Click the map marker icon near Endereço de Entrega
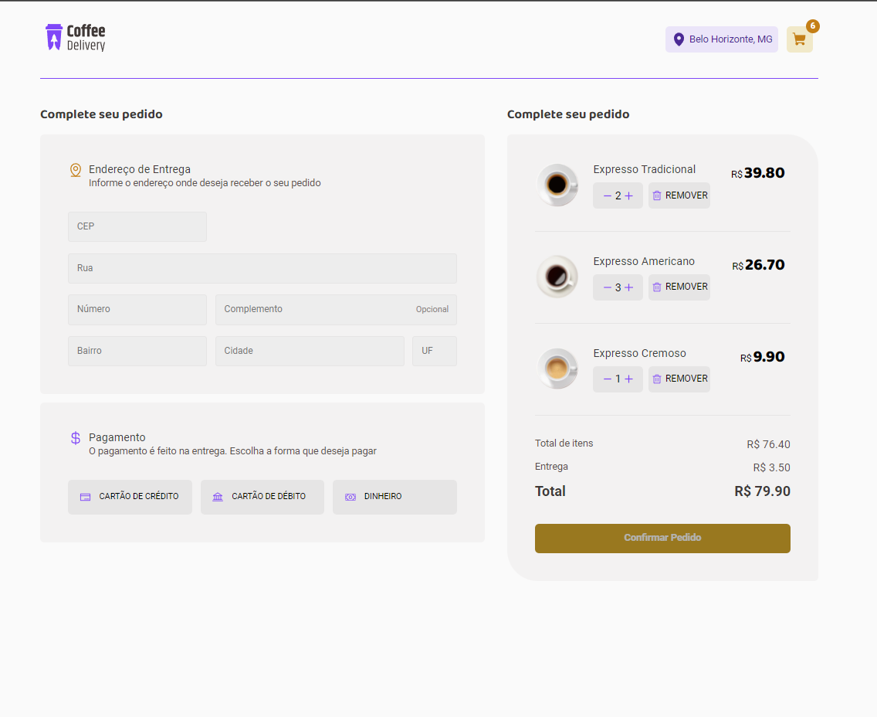Image resolution: width=877 pixels, height=717 pixels. 75,169
